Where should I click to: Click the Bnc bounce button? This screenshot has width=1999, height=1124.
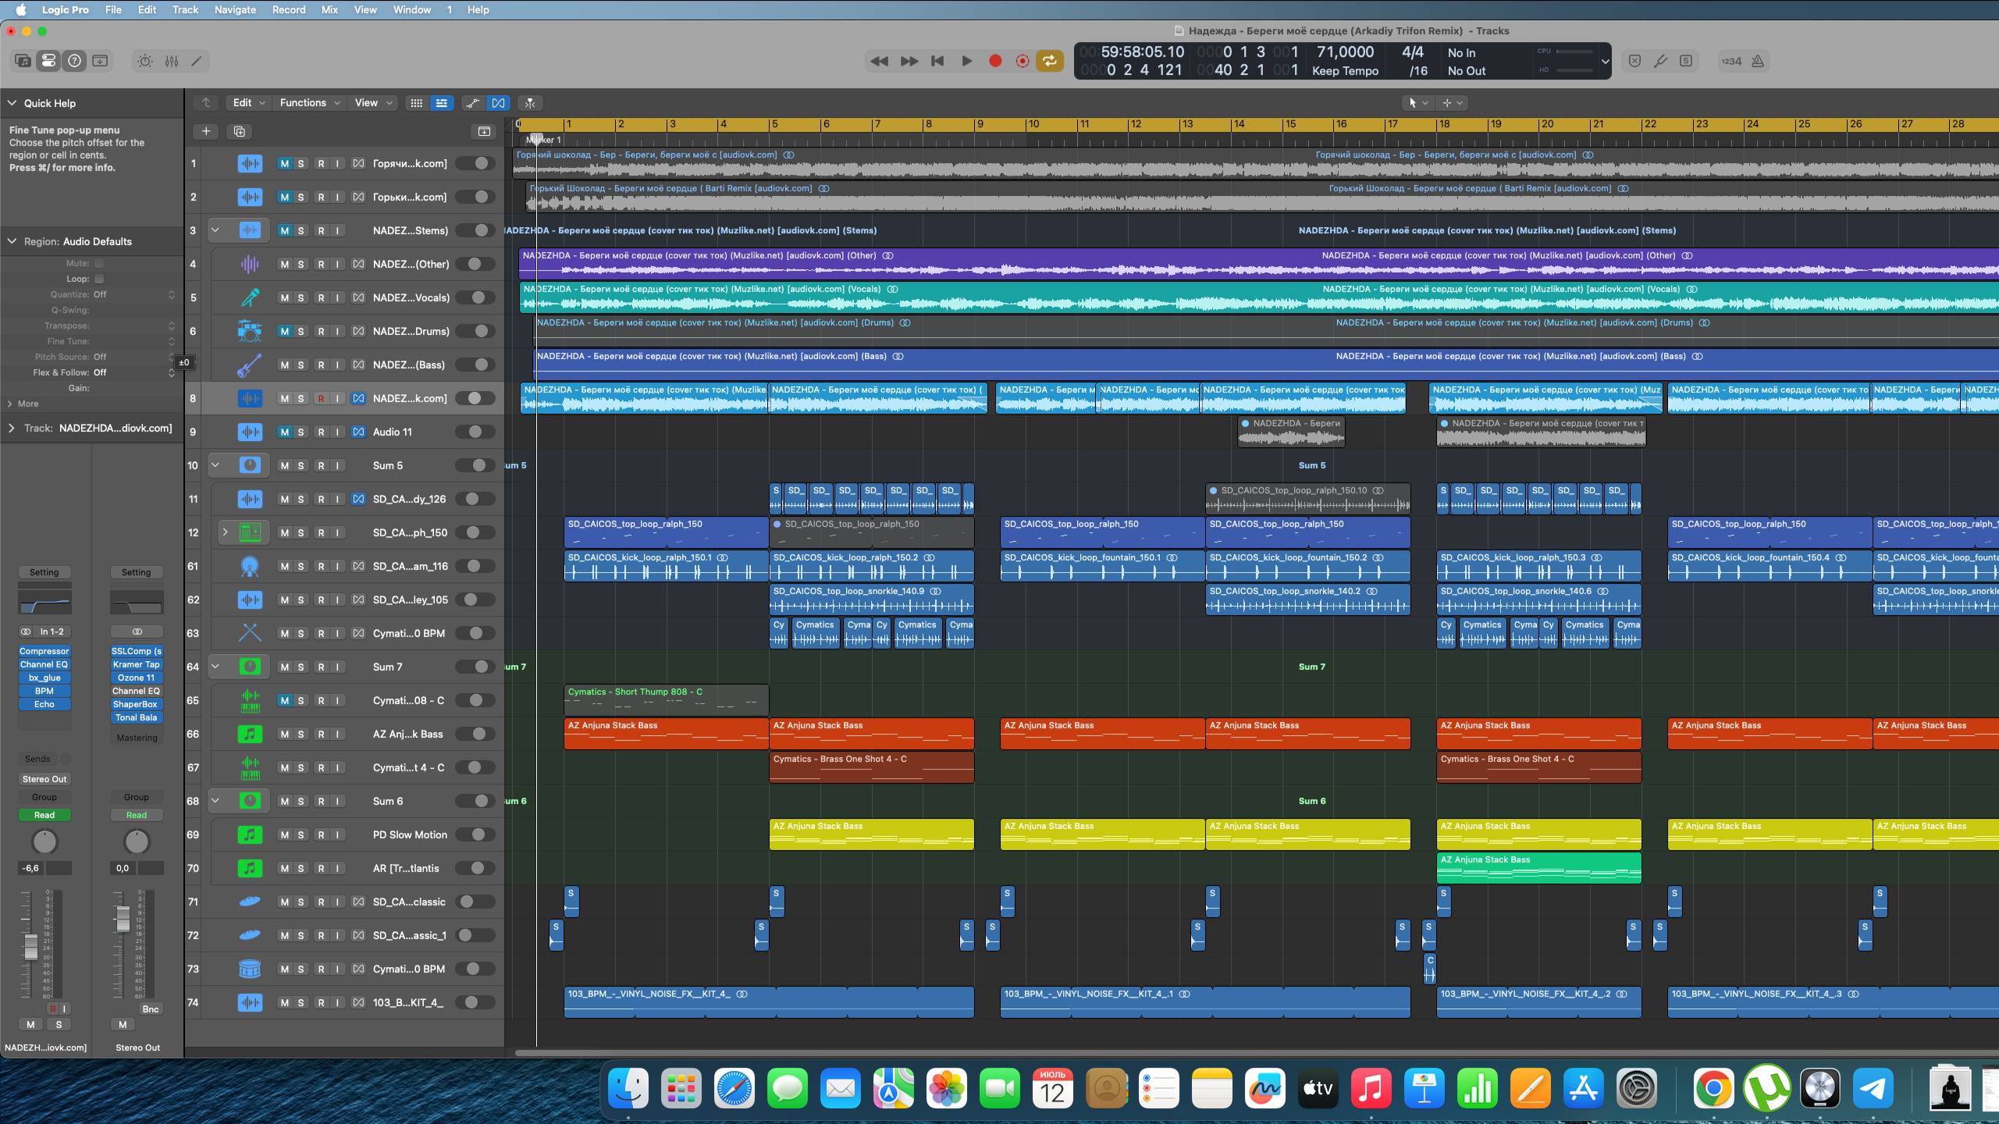tap(151, 1008)
